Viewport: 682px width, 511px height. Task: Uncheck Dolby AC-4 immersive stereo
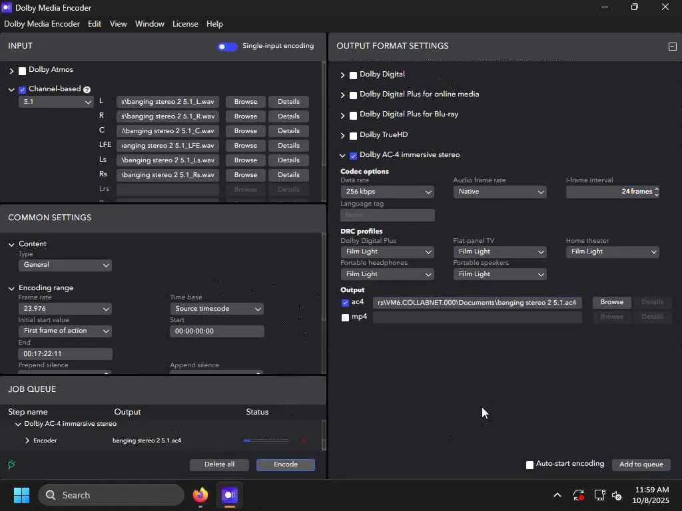tap(353, 156)
